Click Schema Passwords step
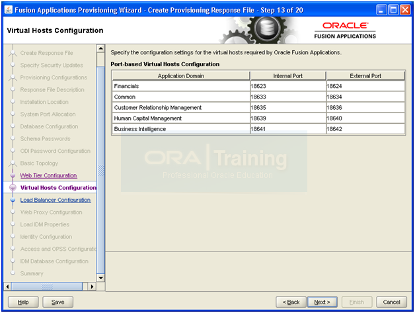Image resolution: width=415 pixels, height=313 pixels. coord(45,138)
